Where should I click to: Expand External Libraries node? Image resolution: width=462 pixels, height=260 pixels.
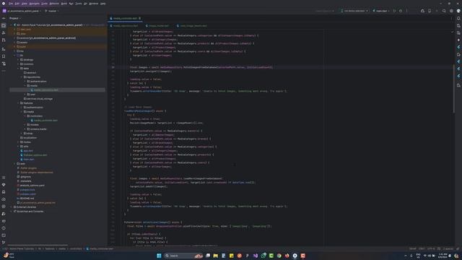(12, 207)
